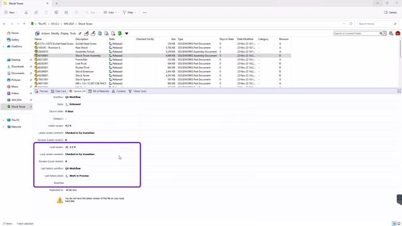Expand OneDrive in the navigation pane
This screenshot has width=402, height=226.
pyautogui.click(x=4, y=46)
